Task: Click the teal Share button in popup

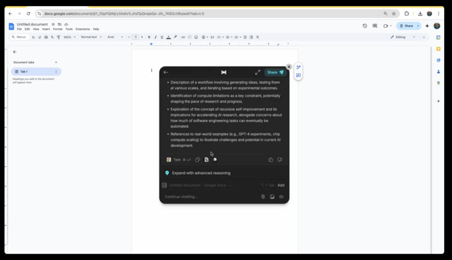Action: (x=275, y=73)
